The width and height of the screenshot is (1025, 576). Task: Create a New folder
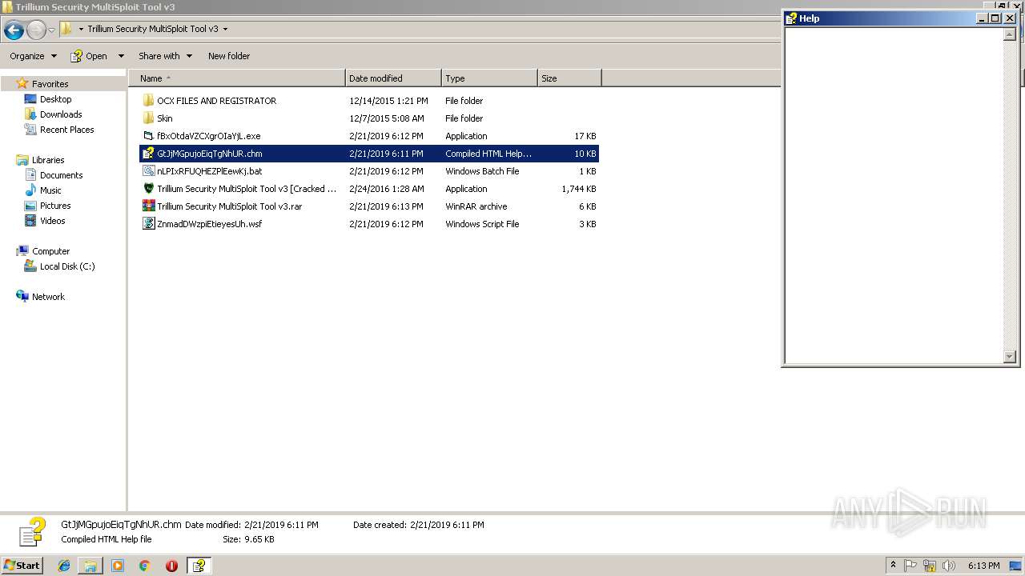(x=229, y=56)
